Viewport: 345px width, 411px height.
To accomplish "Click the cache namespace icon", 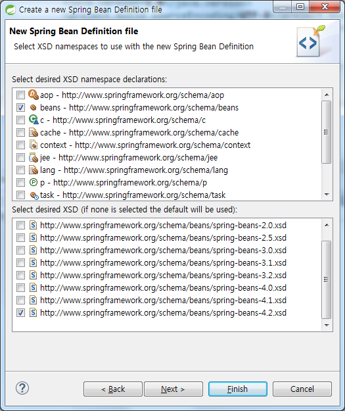I will pyautogui.click(x=34, y=132).
